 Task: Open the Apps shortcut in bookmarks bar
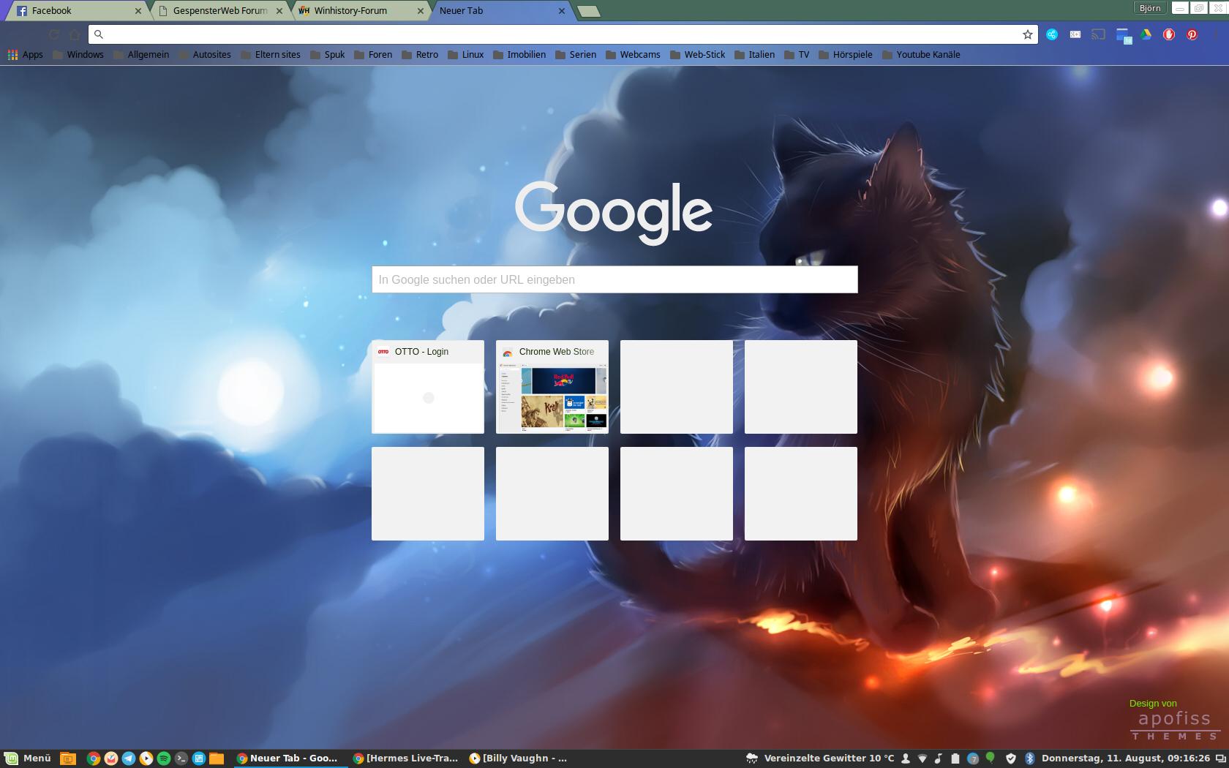25,55
